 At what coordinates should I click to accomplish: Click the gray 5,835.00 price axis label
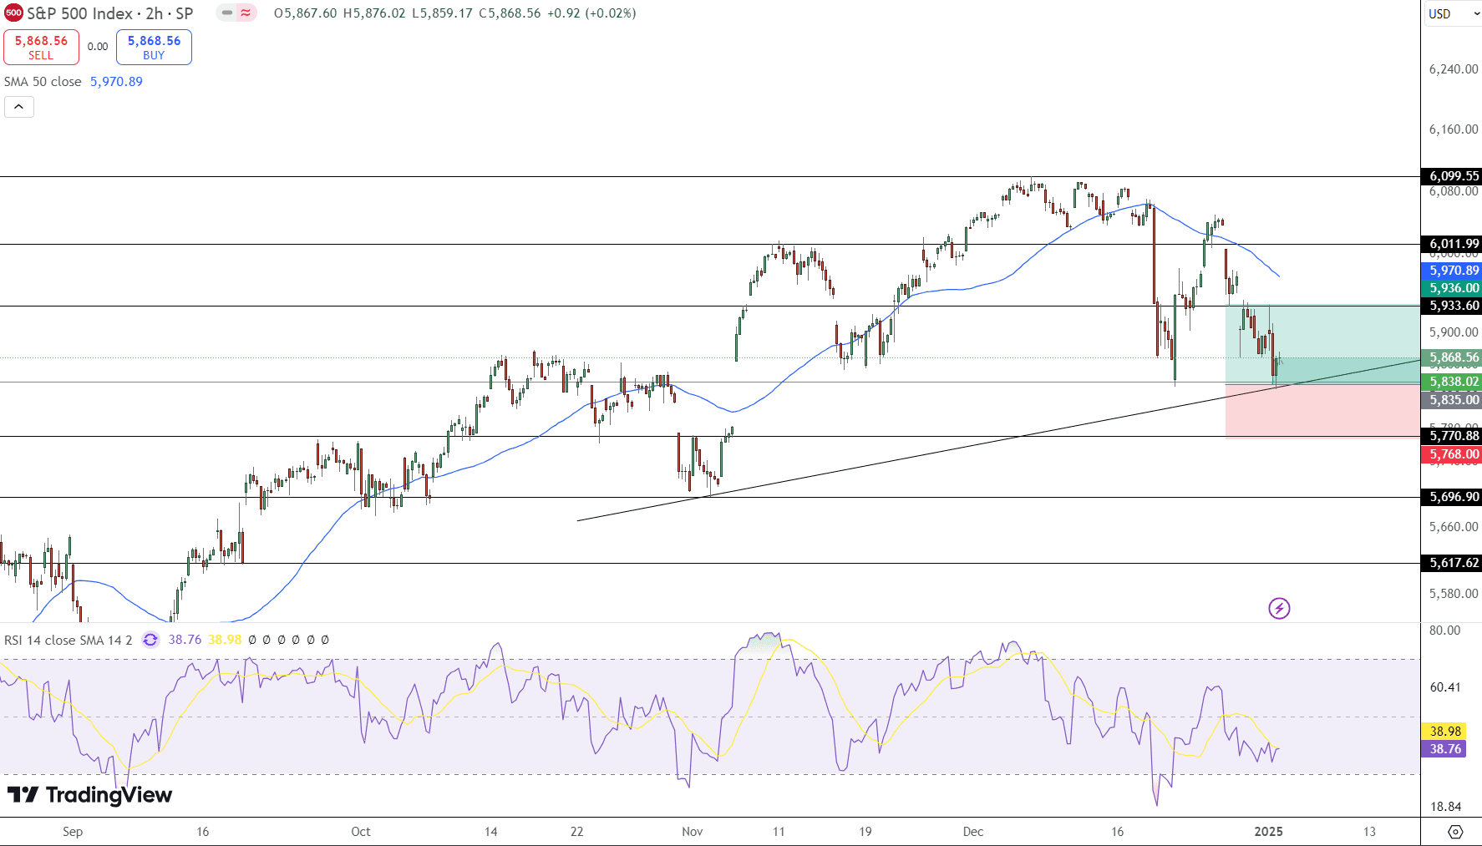click(x=1452, y=400)
